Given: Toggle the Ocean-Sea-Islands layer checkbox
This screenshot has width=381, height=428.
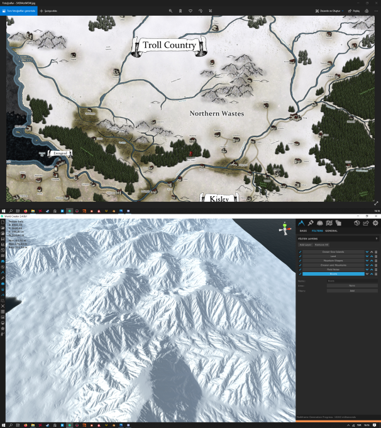Looking at the screenshot, I should point(300,252).
